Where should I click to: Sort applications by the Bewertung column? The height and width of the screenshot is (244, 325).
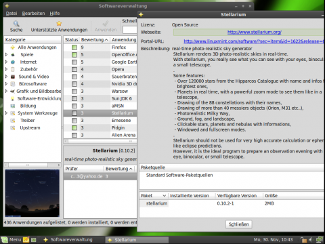[94, 40]
